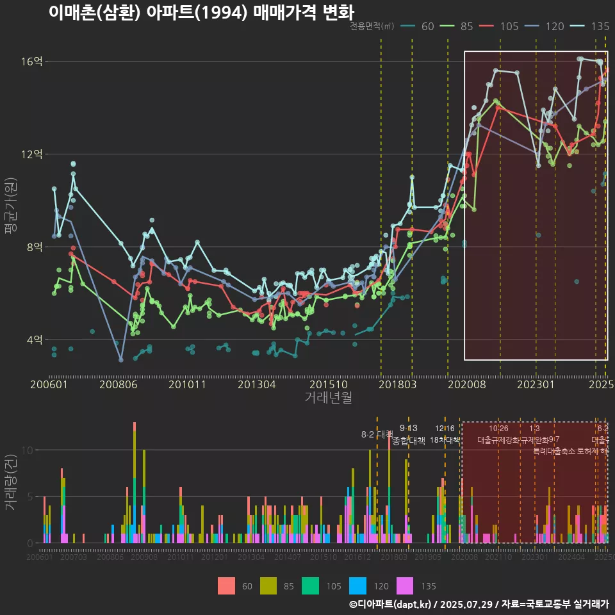Click the 4억 y-axis label
Viewport: 615px width, 615px height.
[35, 340]
